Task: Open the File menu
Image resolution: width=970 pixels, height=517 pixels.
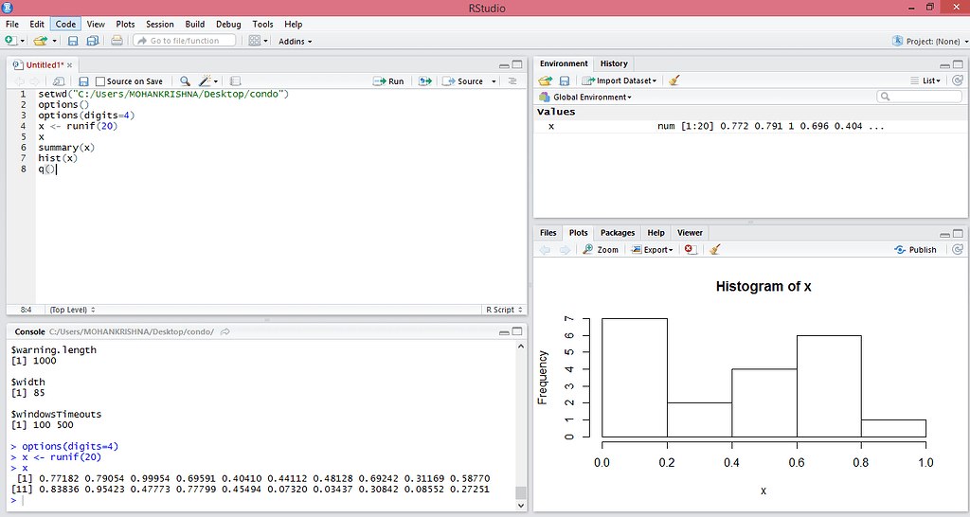Action: (x=12, y=24)
